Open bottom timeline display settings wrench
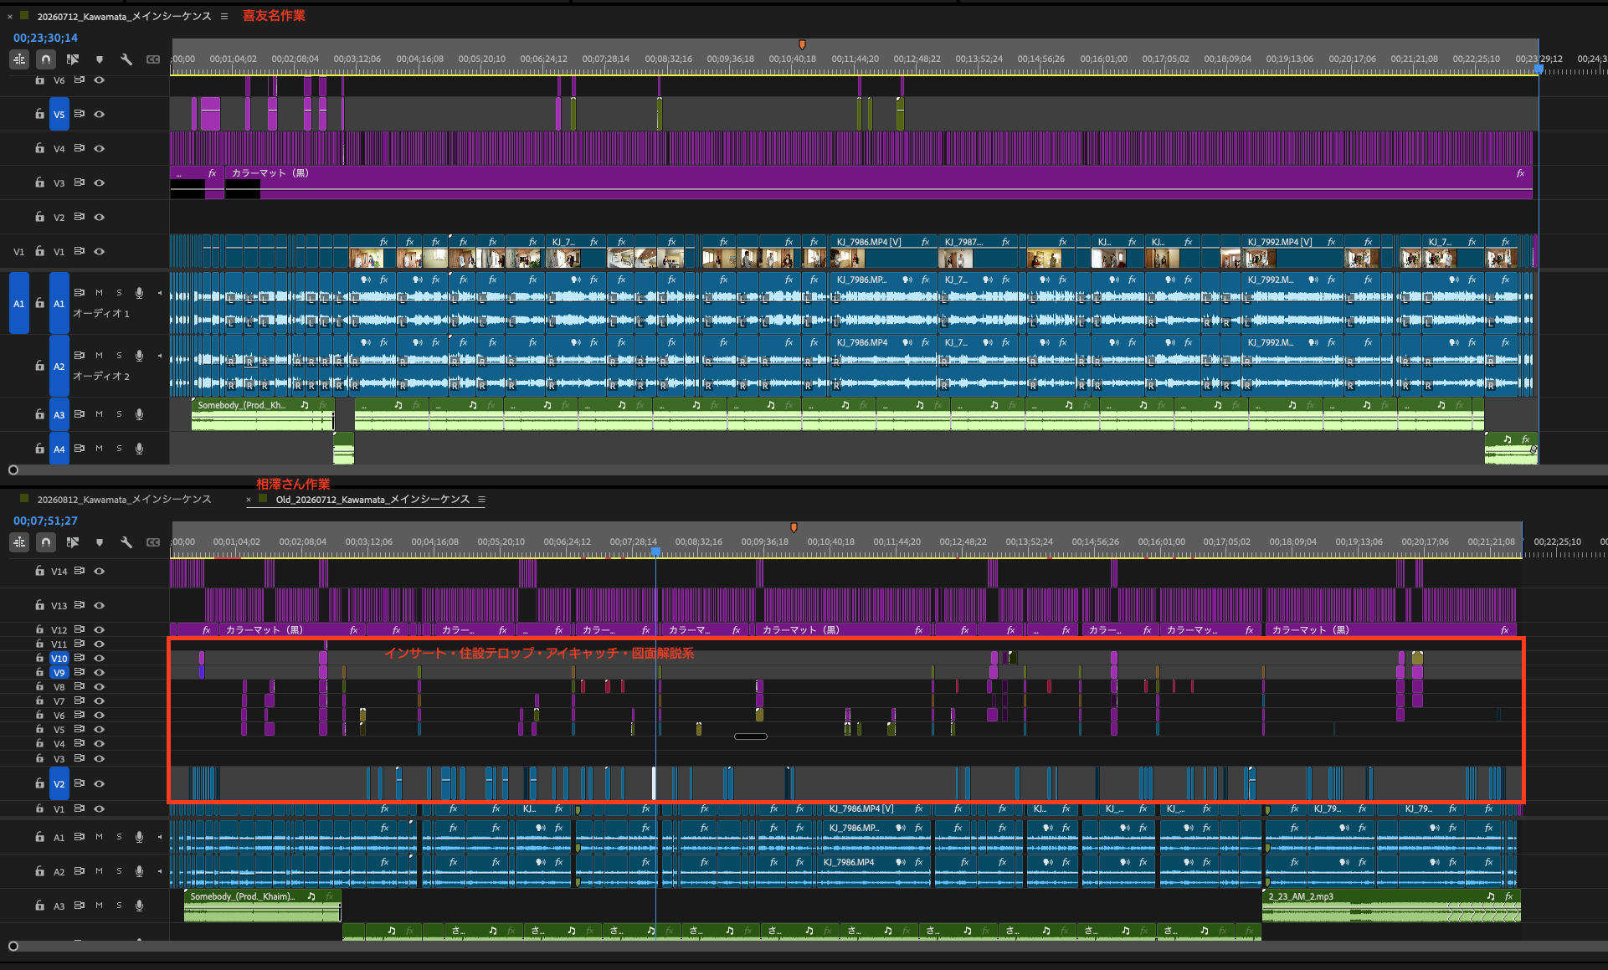 pyautogui.click(x=126, y=542)
